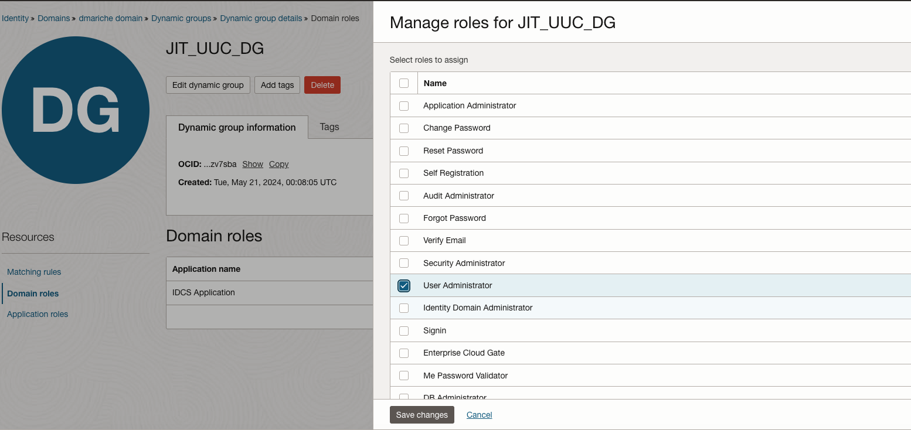Viewport: 911px width, 430px height.
Task: Navigate to Dynamic groups breadcrumb
Action: pyautogui.click(x=181, y=18)
